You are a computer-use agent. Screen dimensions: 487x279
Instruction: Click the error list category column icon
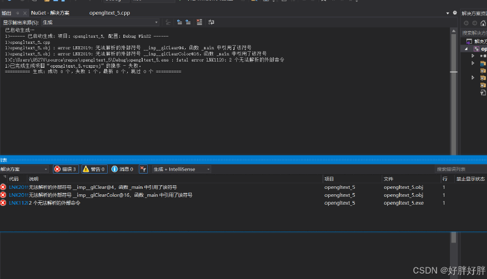click(x=4, y=177)
